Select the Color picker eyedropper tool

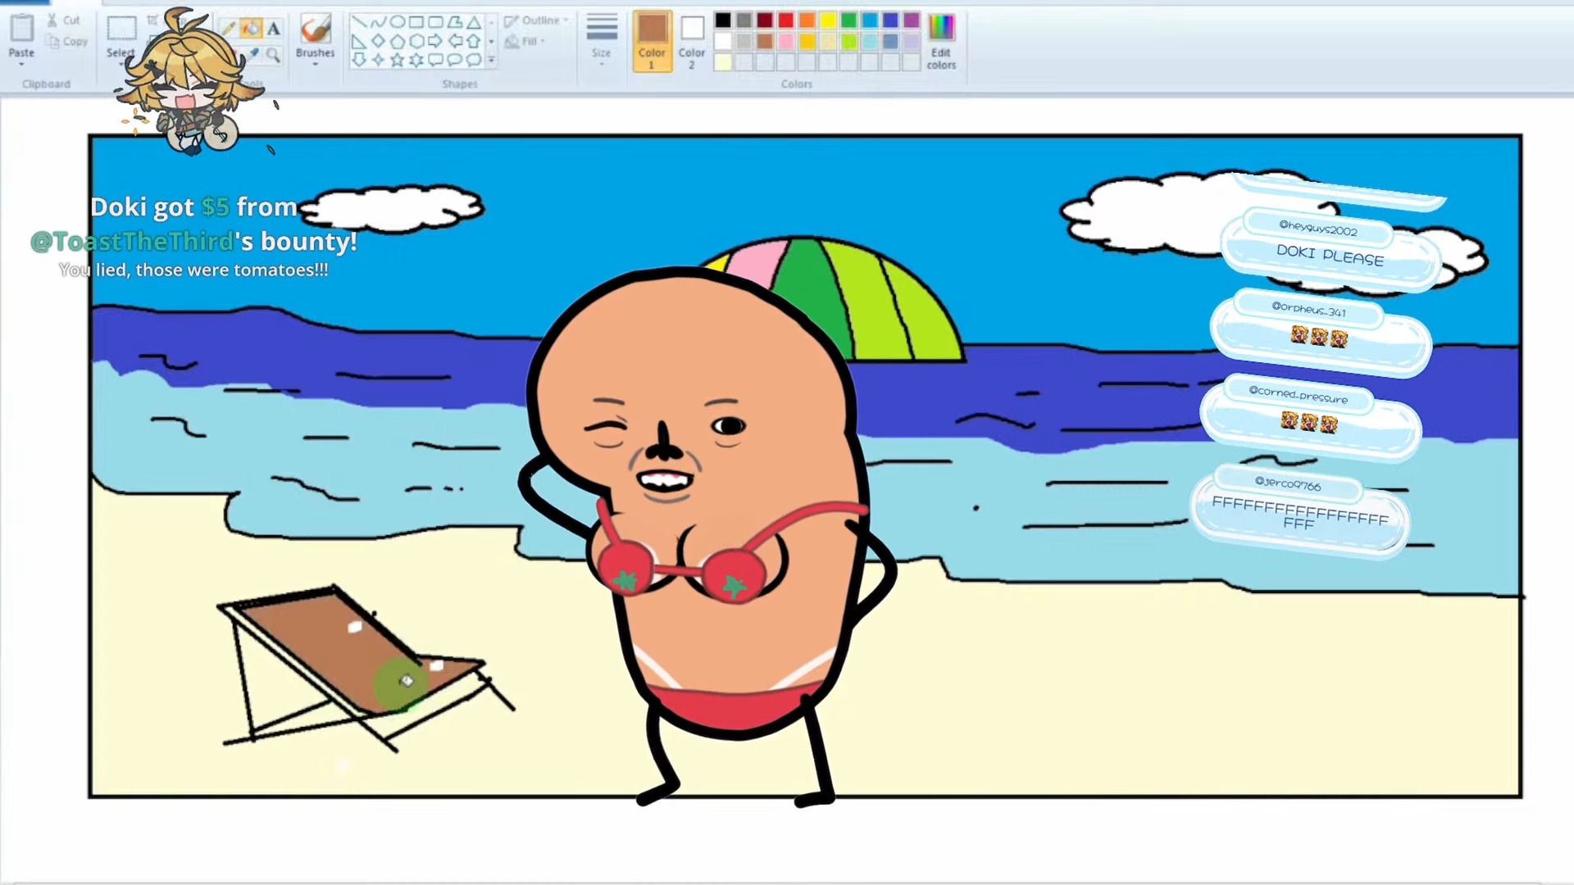pyautogui.click(x=254, y=54)
